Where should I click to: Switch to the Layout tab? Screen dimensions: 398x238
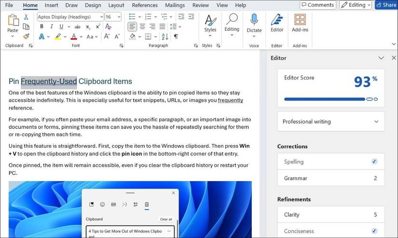(x=116, y=5)
